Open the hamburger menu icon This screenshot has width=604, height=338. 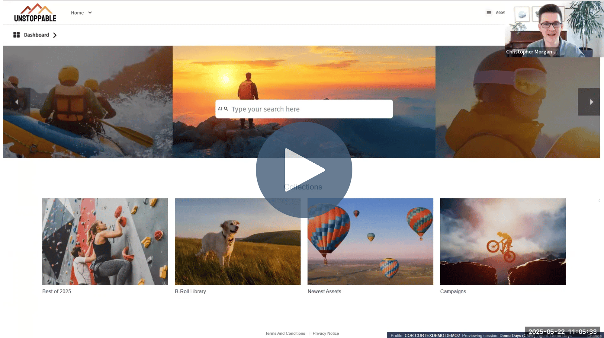click(489, 13)
